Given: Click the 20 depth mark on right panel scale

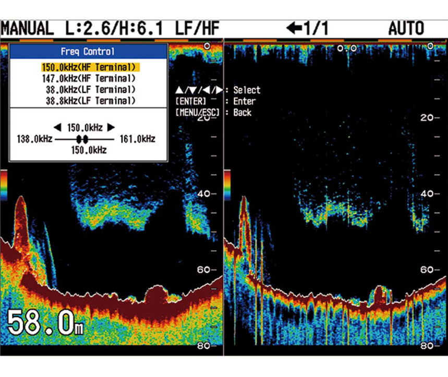Looking at the screenshot, I should 428,117.
